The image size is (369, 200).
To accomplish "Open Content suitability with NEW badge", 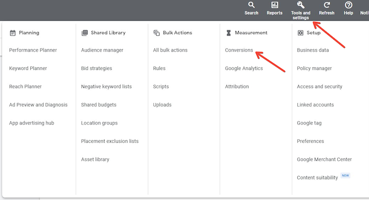I will [x=317, y=178].
